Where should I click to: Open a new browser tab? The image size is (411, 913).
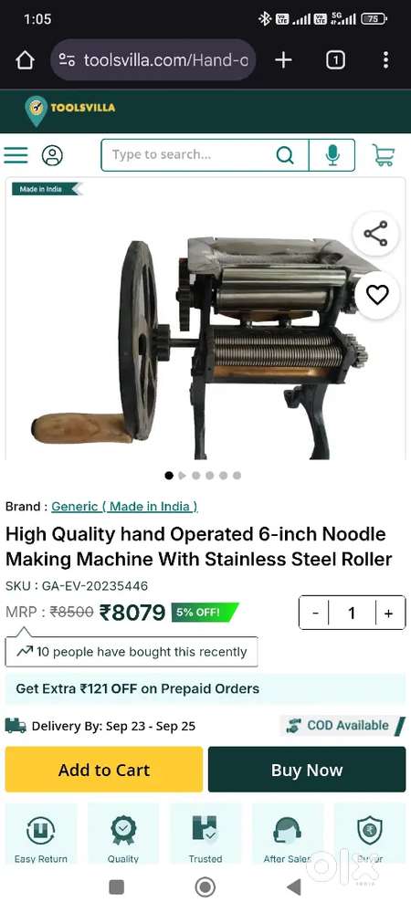[x=283, y=60]
